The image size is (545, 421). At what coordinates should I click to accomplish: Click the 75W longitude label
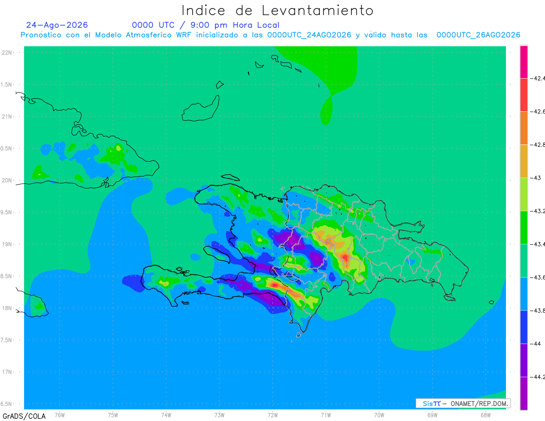[113, 415]
